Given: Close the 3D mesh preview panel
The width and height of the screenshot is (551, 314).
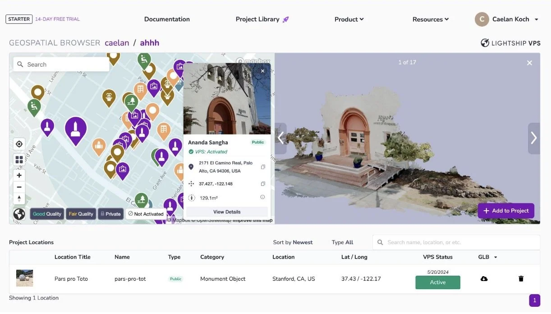Looking at the screenshot, I should [529, 63].
